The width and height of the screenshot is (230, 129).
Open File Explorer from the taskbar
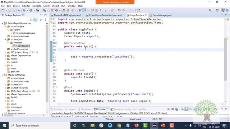click(x=92, y=125)
